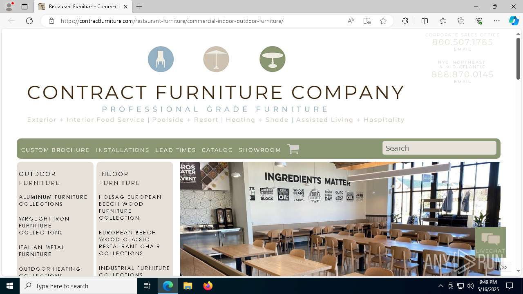
Task: Open browser Settings and more menu
Action: tap(497, 21)
